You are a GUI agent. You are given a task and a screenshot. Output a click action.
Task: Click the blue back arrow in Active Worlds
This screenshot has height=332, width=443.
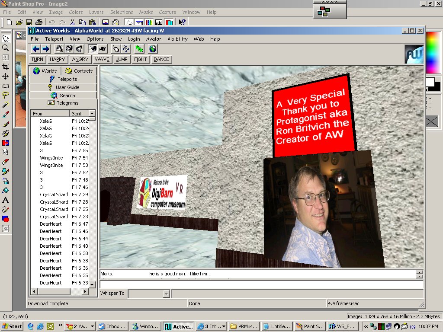pos(36,49)
